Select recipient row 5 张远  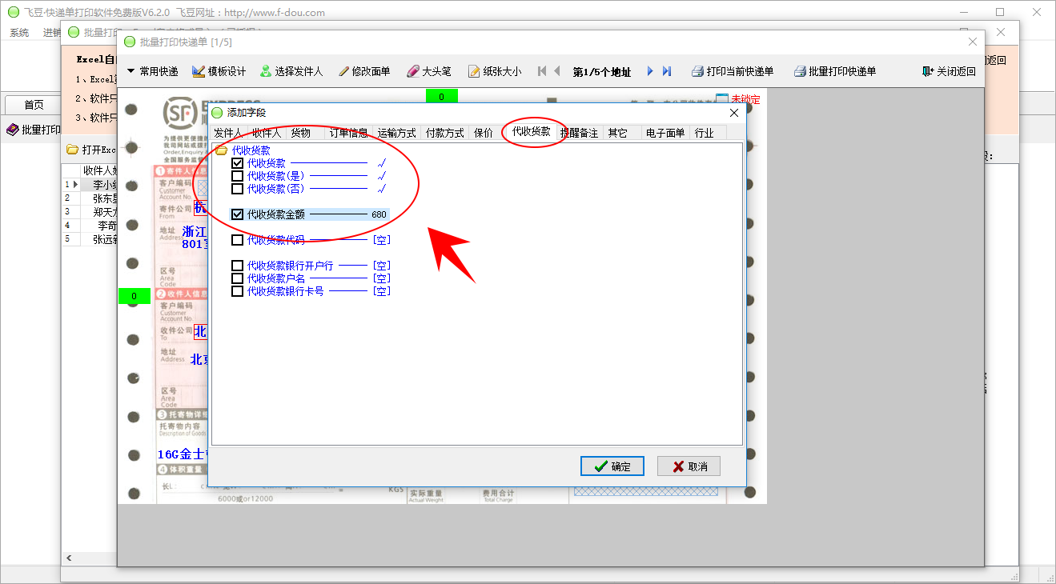pyautogui.click(x=90, y=239)
